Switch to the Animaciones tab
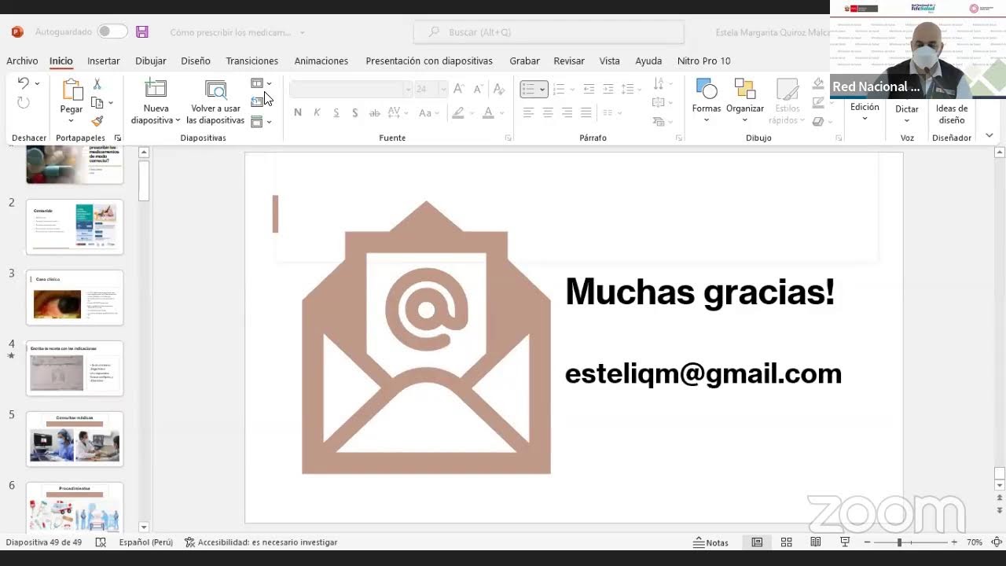Viewport: 1006px width, 566px height. click(x=321, y=61)
